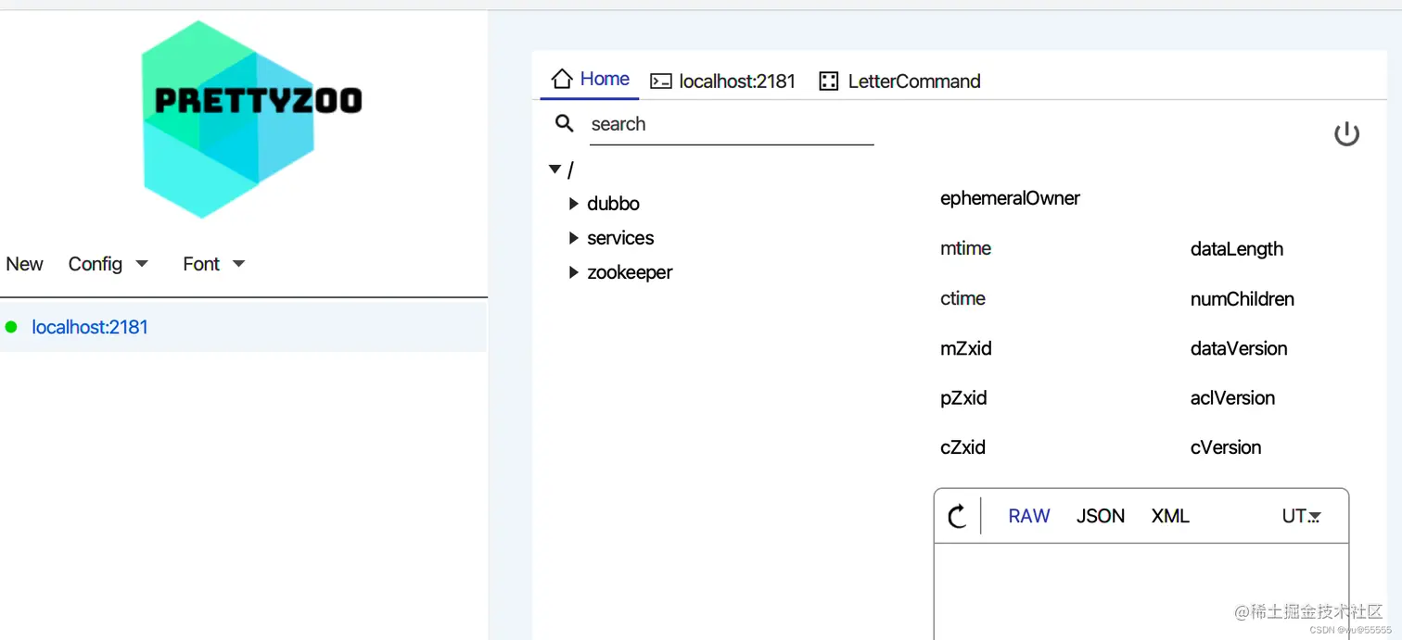1402x640 pixels.
Task: Click the ephemeralOwner label
Action: (x=1010, y=198)
